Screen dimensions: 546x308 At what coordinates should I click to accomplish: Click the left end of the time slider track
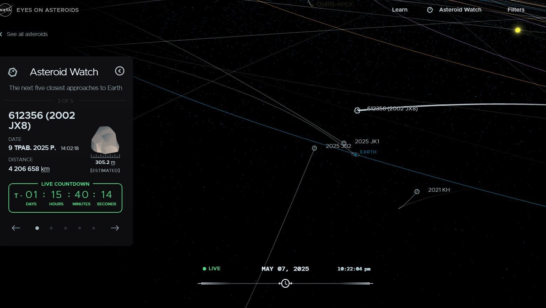pyautogui.click(x=199, y=283)
